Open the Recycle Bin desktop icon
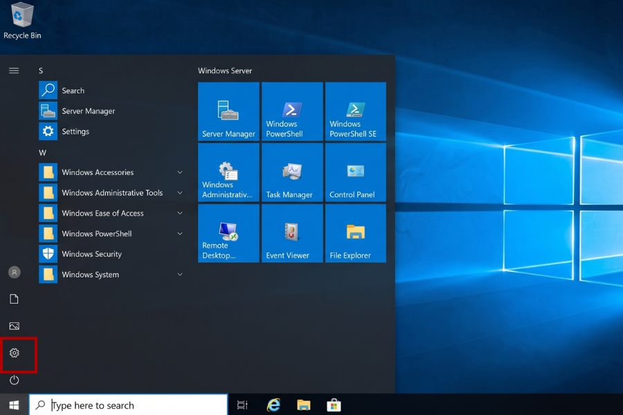 (22, 21)
